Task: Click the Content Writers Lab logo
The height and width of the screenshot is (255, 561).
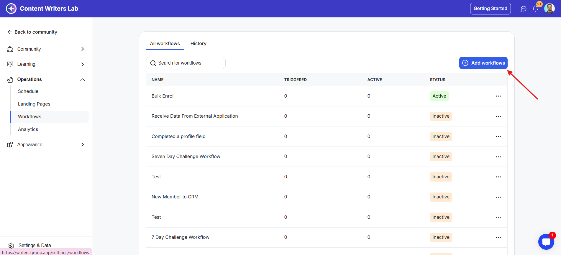Action: click(11, 9)
